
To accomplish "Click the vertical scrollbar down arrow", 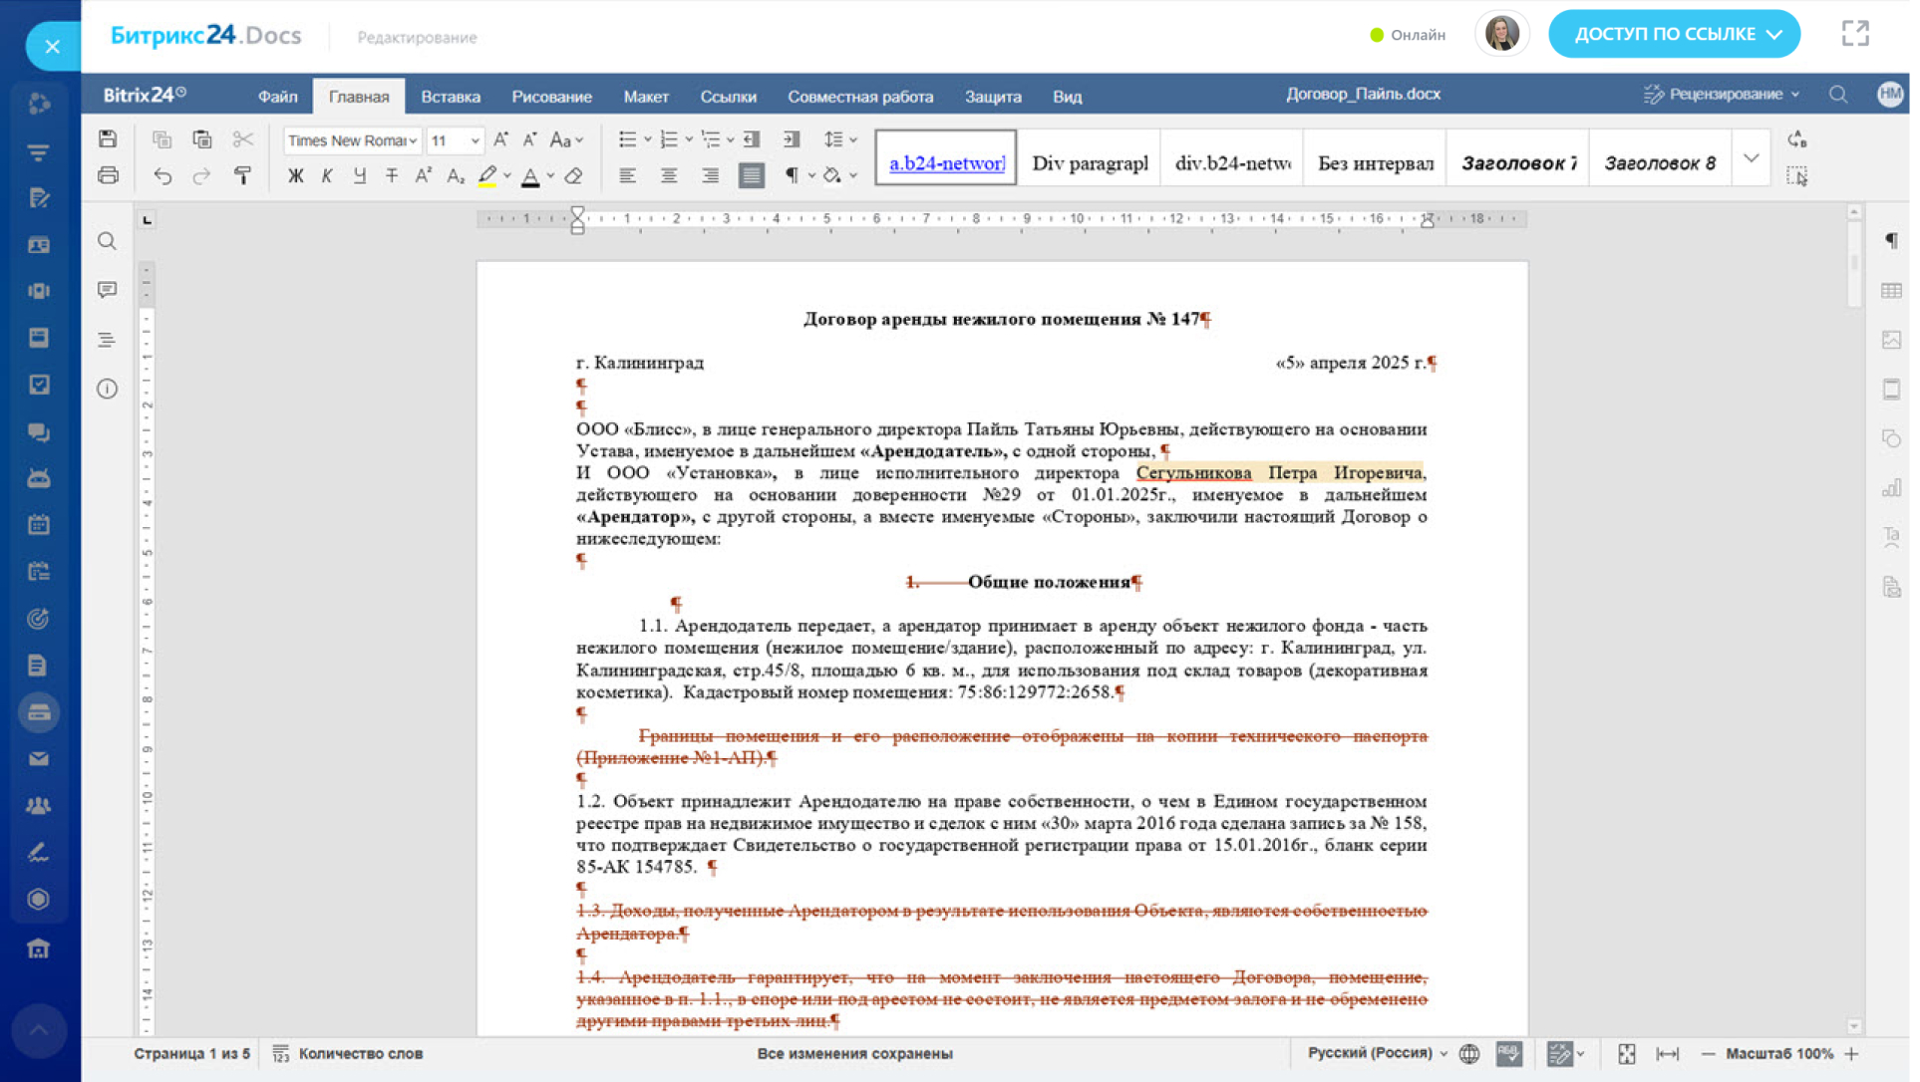I will tap(1854, 1026).
